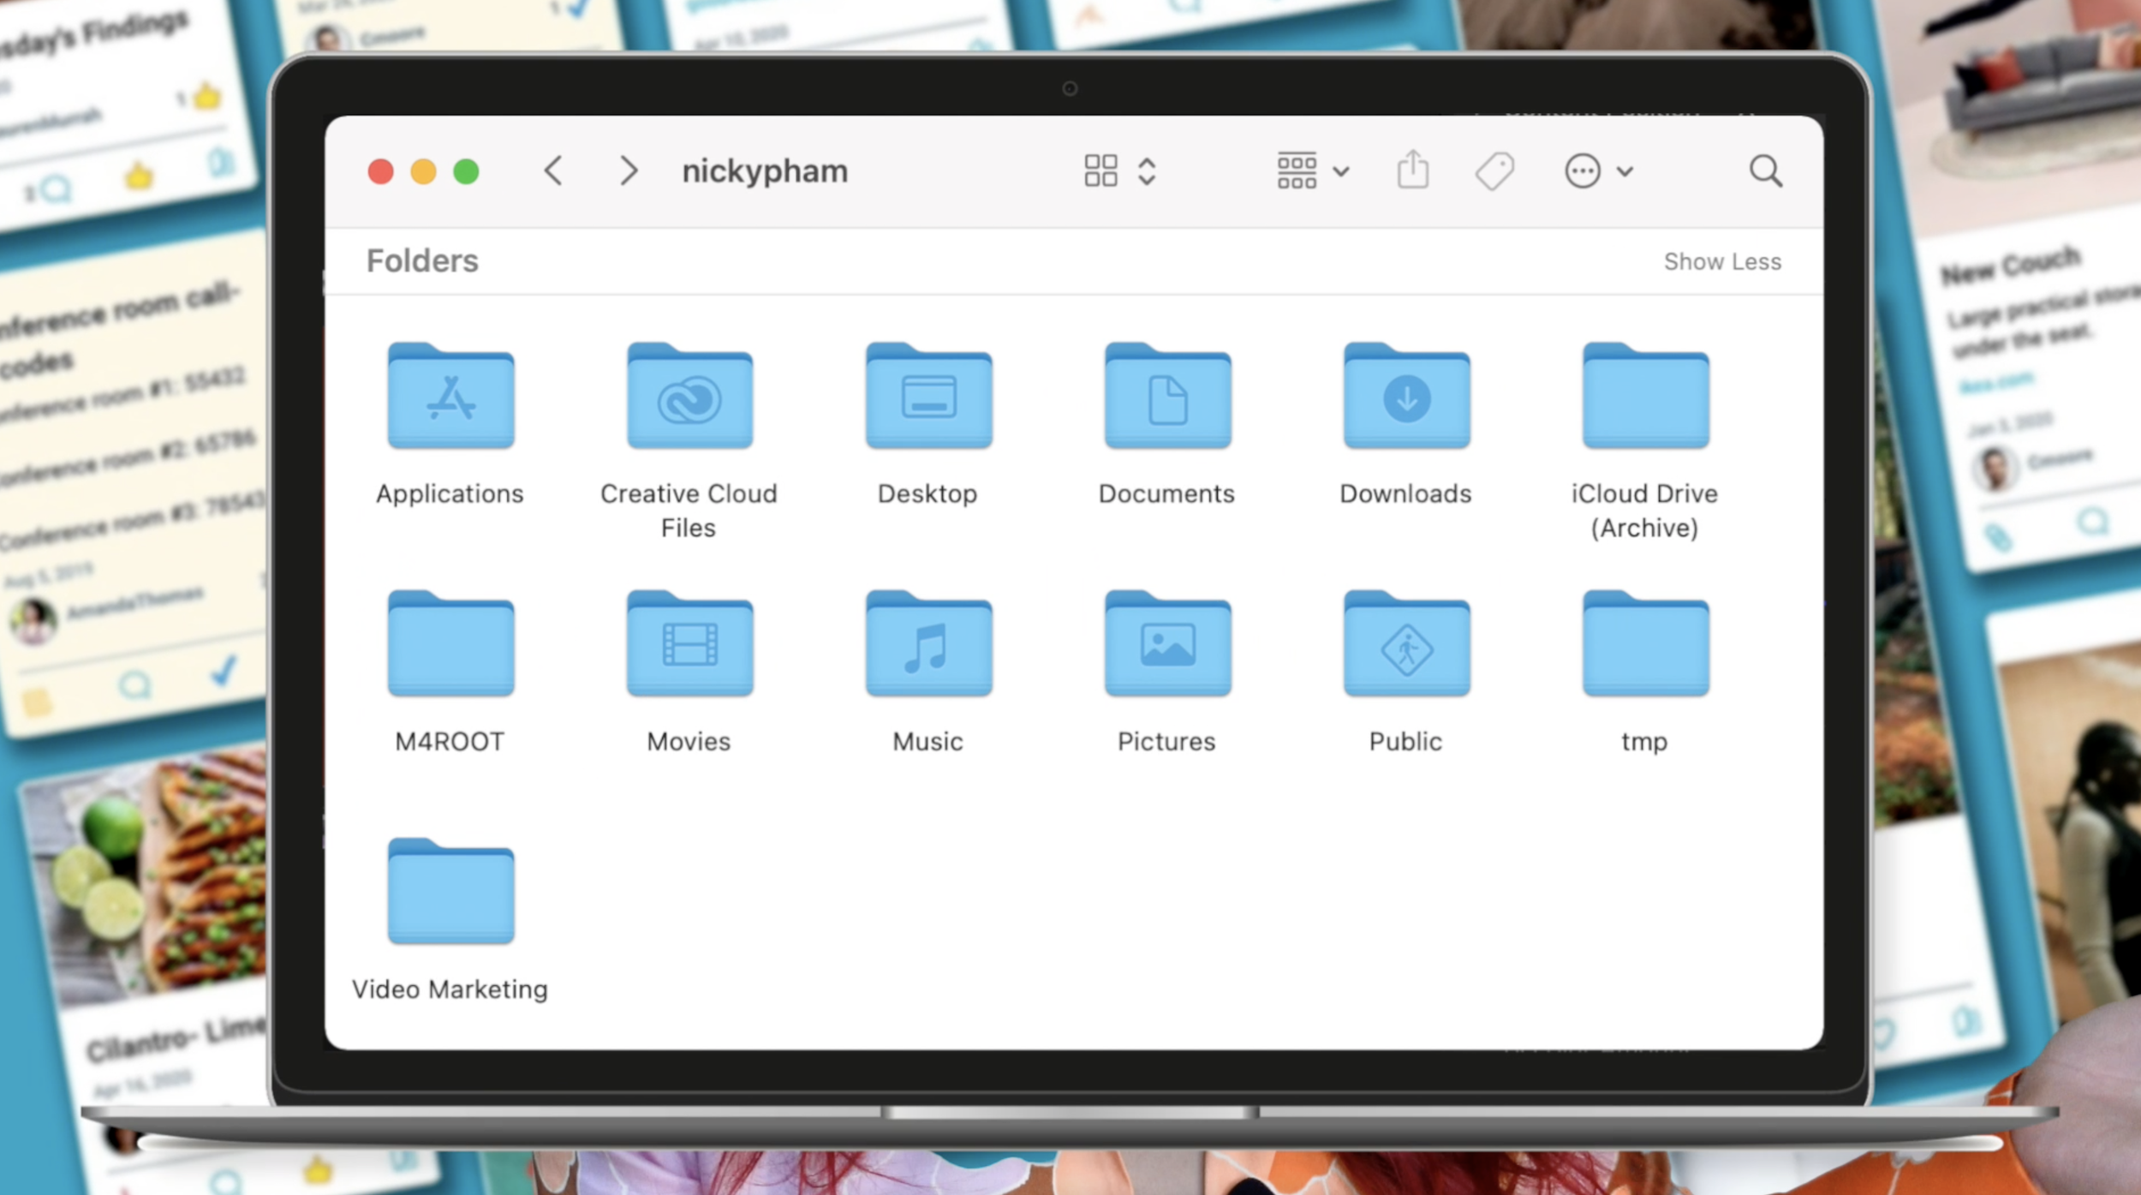This screenshot has height=1195, width=2141.
Task: Click Show Less to collapse folders
Action: pos(1723,262)
